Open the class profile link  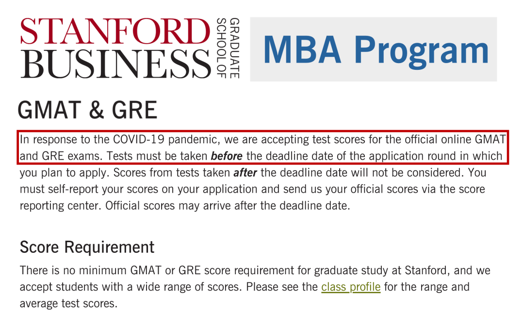pos(351,287)
